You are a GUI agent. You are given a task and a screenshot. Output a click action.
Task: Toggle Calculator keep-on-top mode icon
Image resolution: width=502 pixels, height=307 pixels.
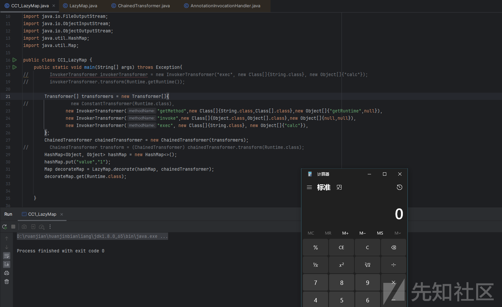339,187
